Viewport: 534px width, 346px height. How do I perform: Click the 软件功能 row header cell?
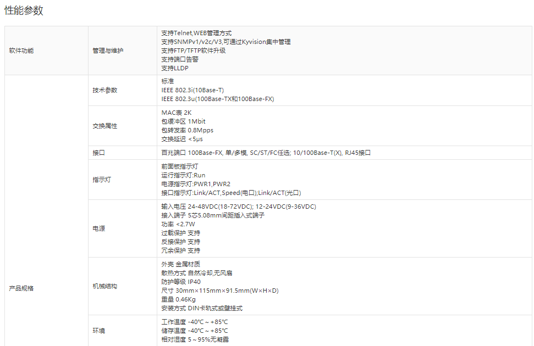click(x=21, y=51)
